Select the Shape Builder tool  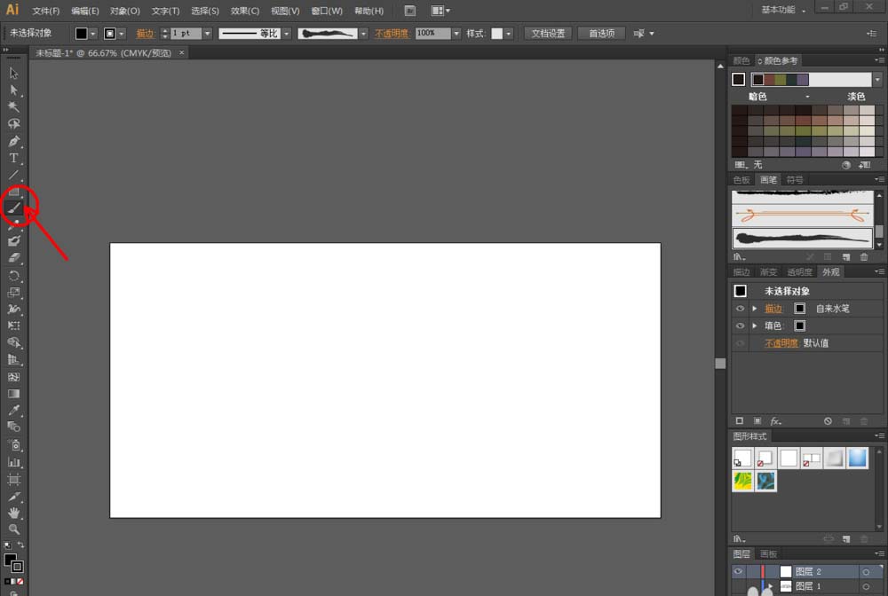[13, 342]
